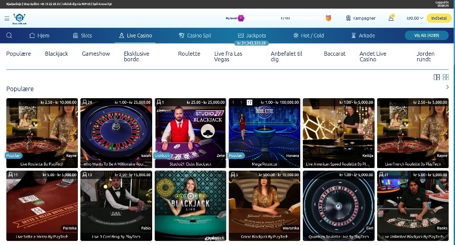Image resolution: width=455 pixels, height=245 pixels.
Task: Click the search magnifier icon
Action: (9, 35)
